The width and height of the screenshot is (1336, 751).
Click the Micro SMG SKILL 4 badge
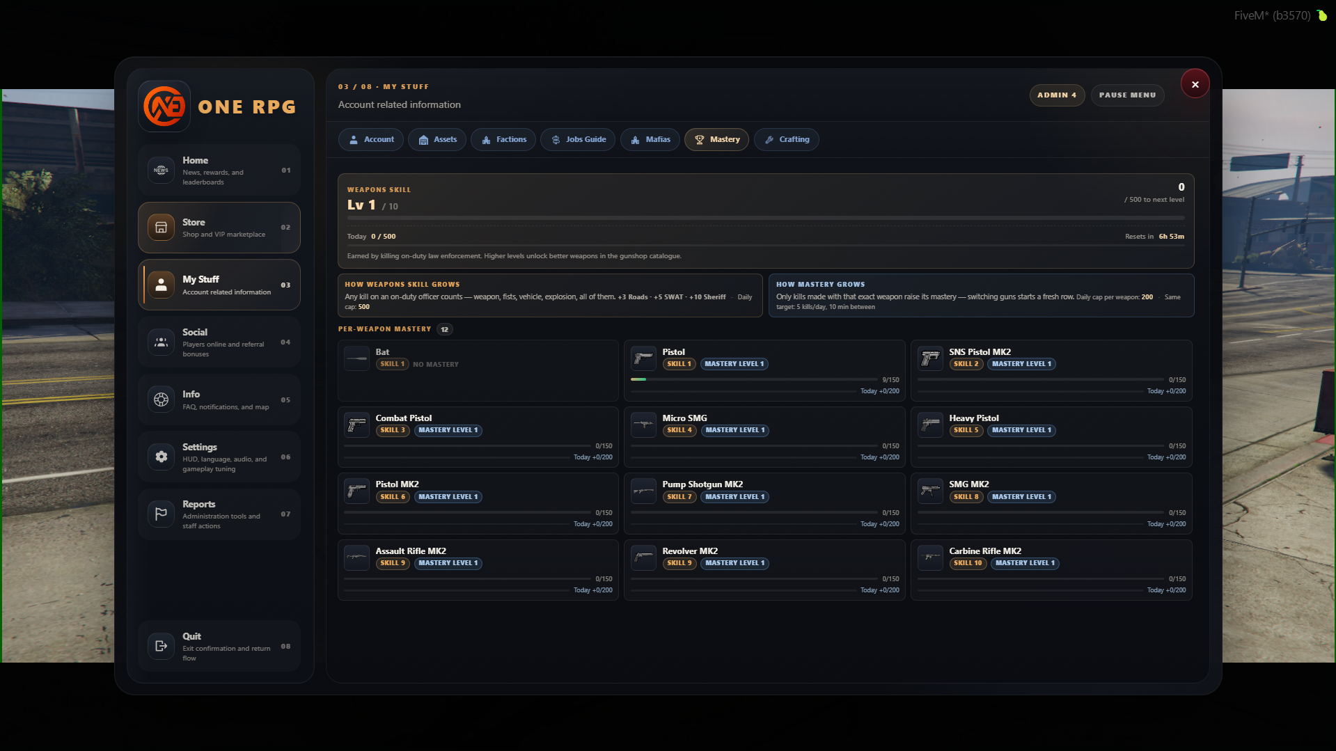(x=679, y=430)
